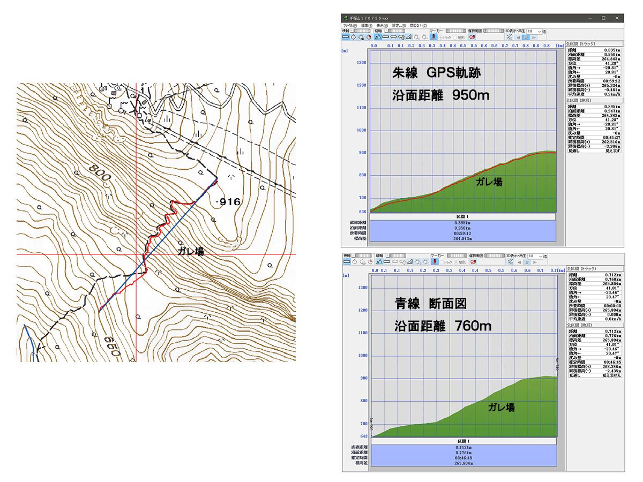Open the ファイル menu
Viewport: 643px width, 482px height.
tap(350, 25)
